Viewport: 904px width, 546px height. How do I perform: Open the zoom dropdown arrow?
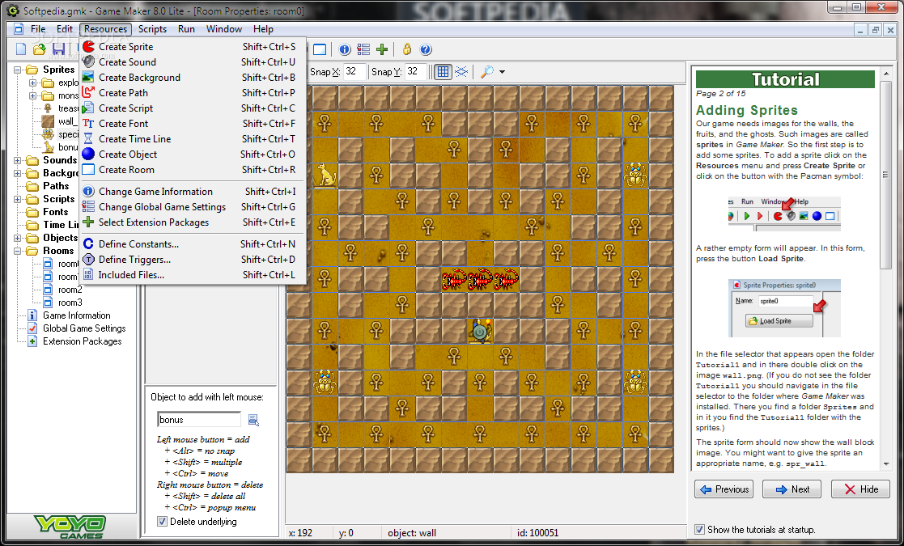click(x=502, y=72)
